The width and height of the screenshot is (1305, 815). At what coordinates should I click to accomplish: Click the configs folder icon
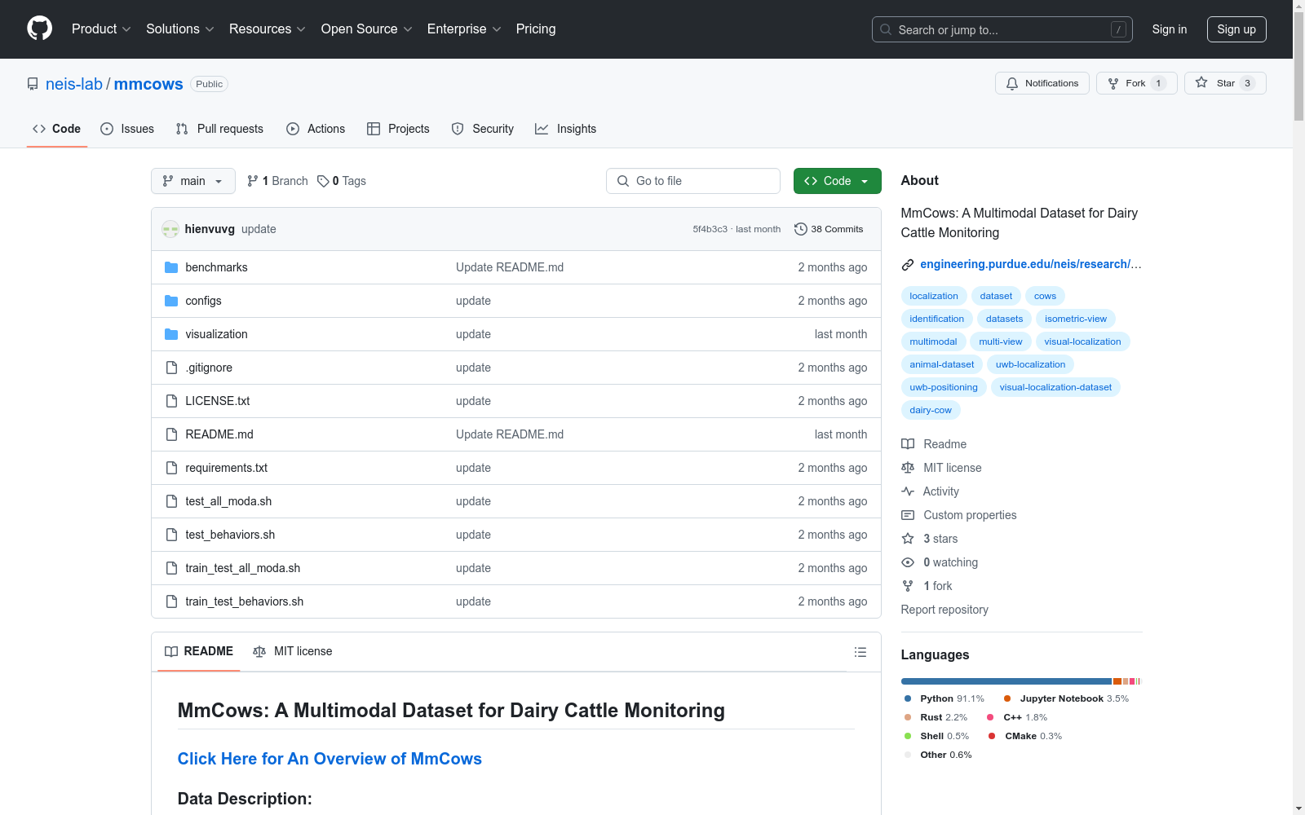click(x=171, y=301)
